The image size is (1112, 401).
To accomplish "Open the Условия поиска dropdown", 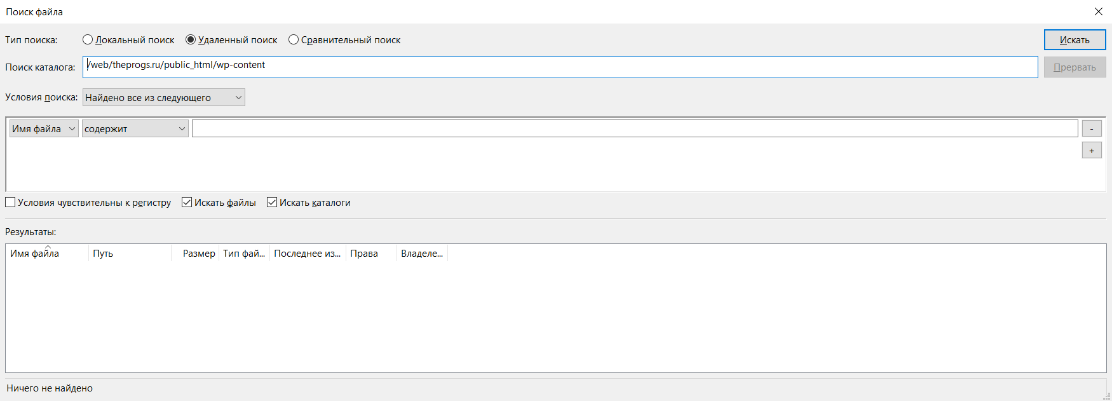I will (x=163, y=97).
